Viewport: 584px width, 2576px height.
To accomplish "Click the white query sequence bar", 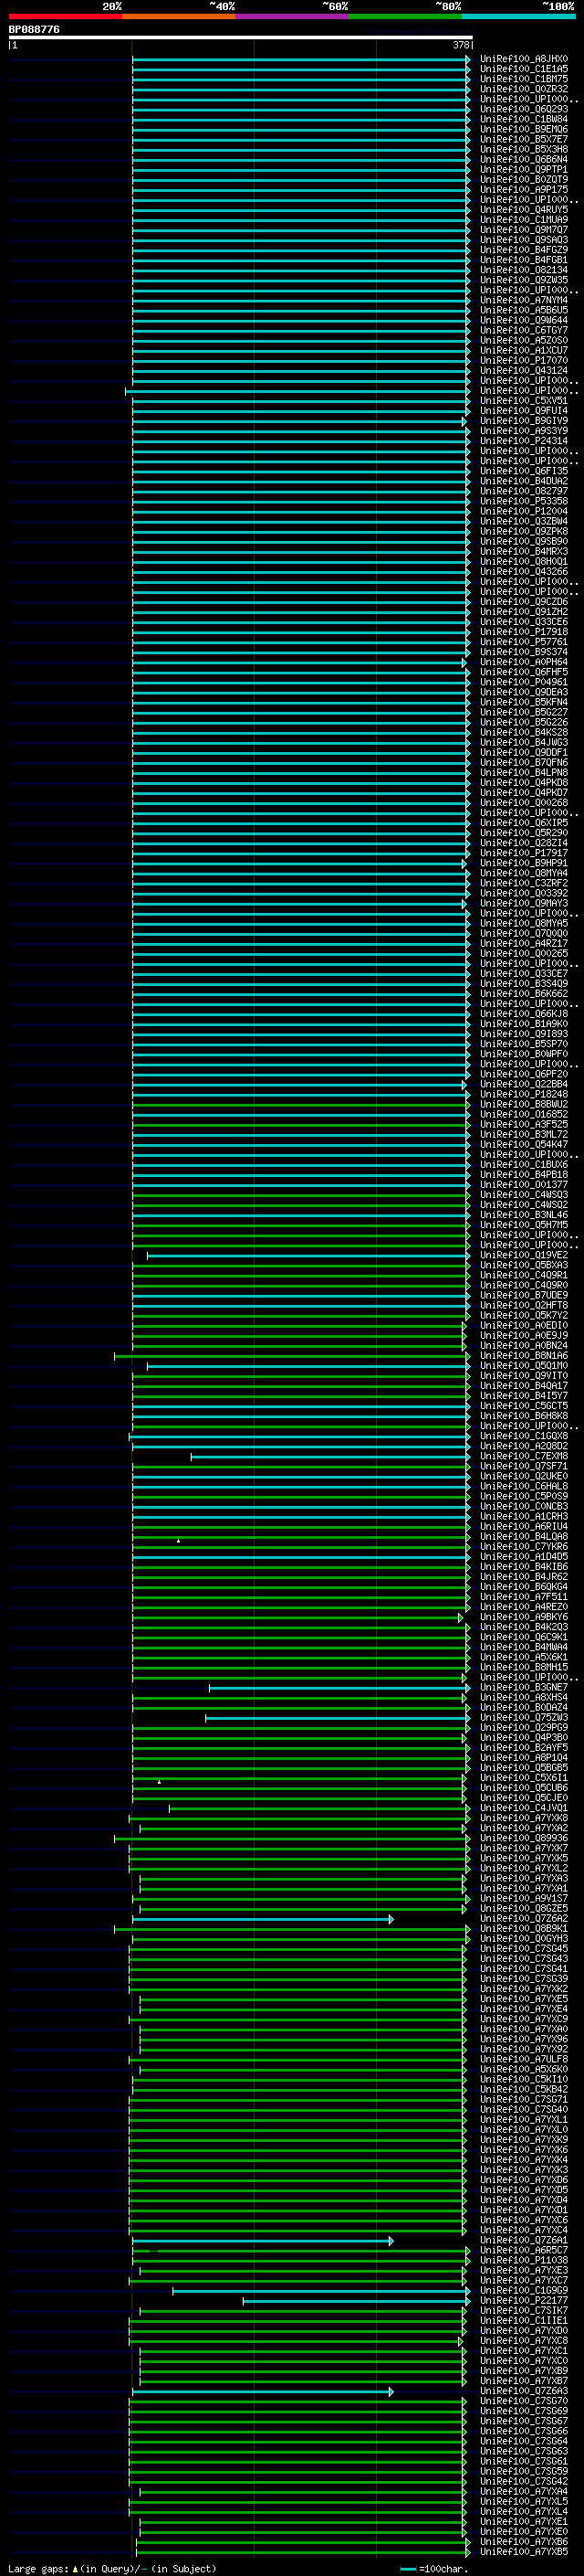I will 241,38.
